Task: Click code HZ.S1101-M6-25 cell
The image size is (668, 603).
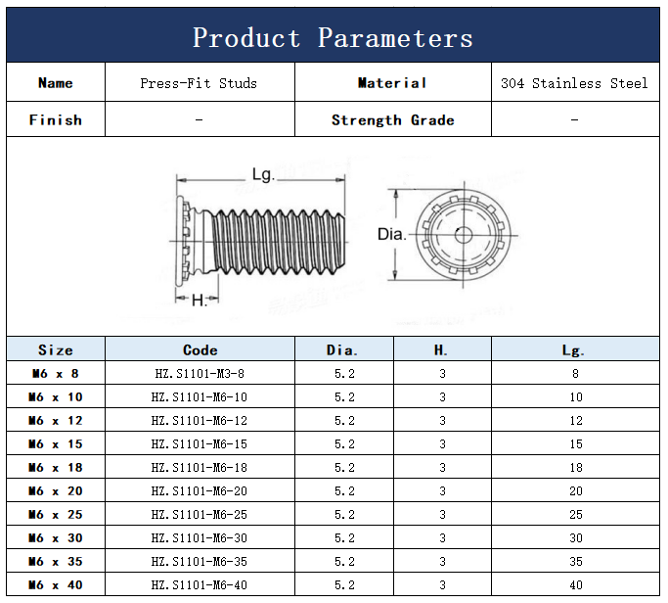Action: [200, 514]
